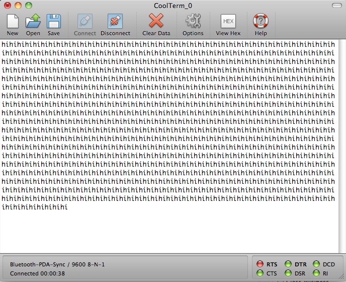The height and width of the screenshot is (282, 346).
Task: Disconnect the serial port connection
Action: click(115, 22)
